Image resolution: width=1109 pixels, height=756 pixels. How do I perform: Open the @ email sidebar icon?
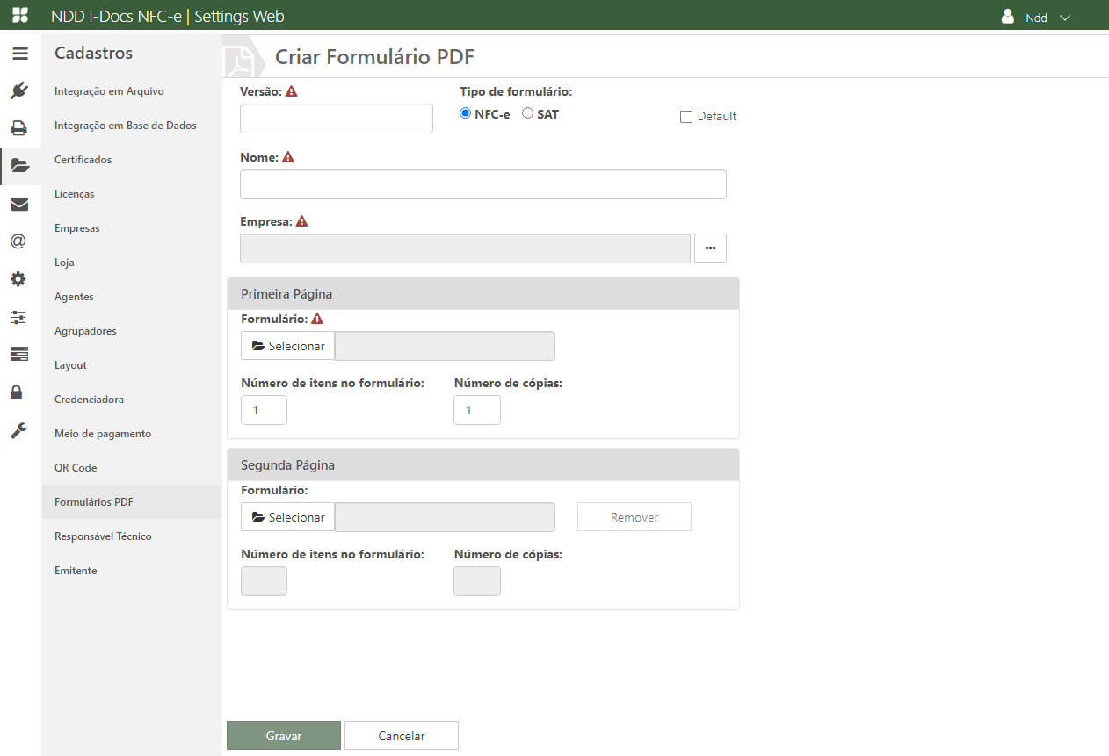pyautogui.click(x=18, y=241)
